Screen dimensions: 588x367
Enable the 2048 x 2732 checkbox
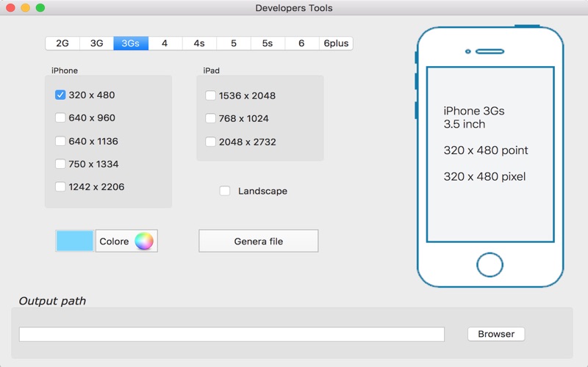210,142
